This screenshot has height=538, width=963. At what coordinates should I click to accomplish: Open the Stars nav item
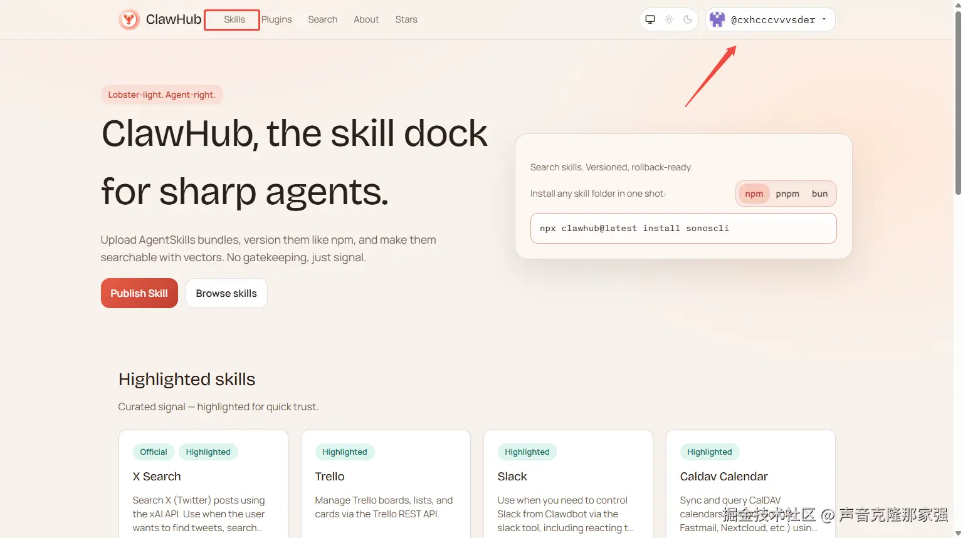tap(406, 19)
